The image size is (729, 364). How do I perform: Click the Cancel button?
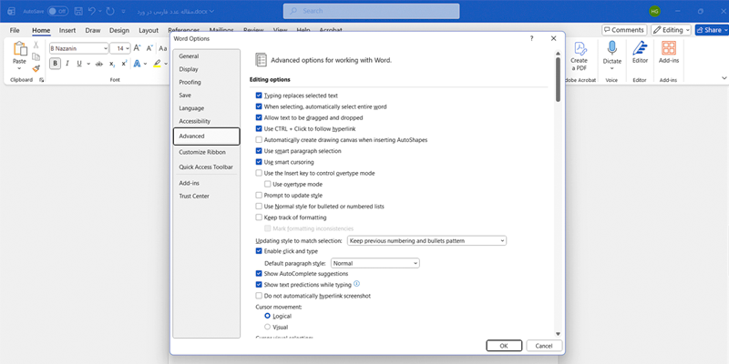coord(544,346)
